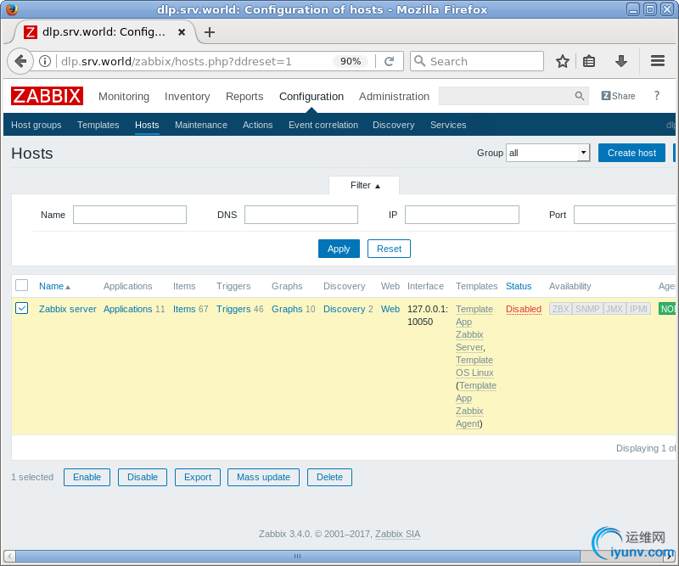The image size is (679, 566).
Task: Bookmark this page with the star icon
Action: click(563, 61)
